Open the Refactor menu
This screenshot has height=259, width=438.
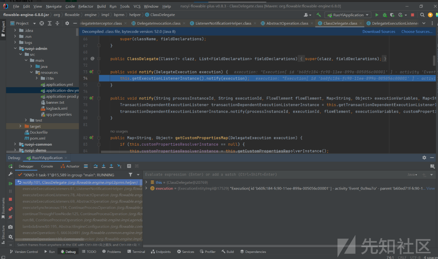pyautogui.click(x=86, y=6)
